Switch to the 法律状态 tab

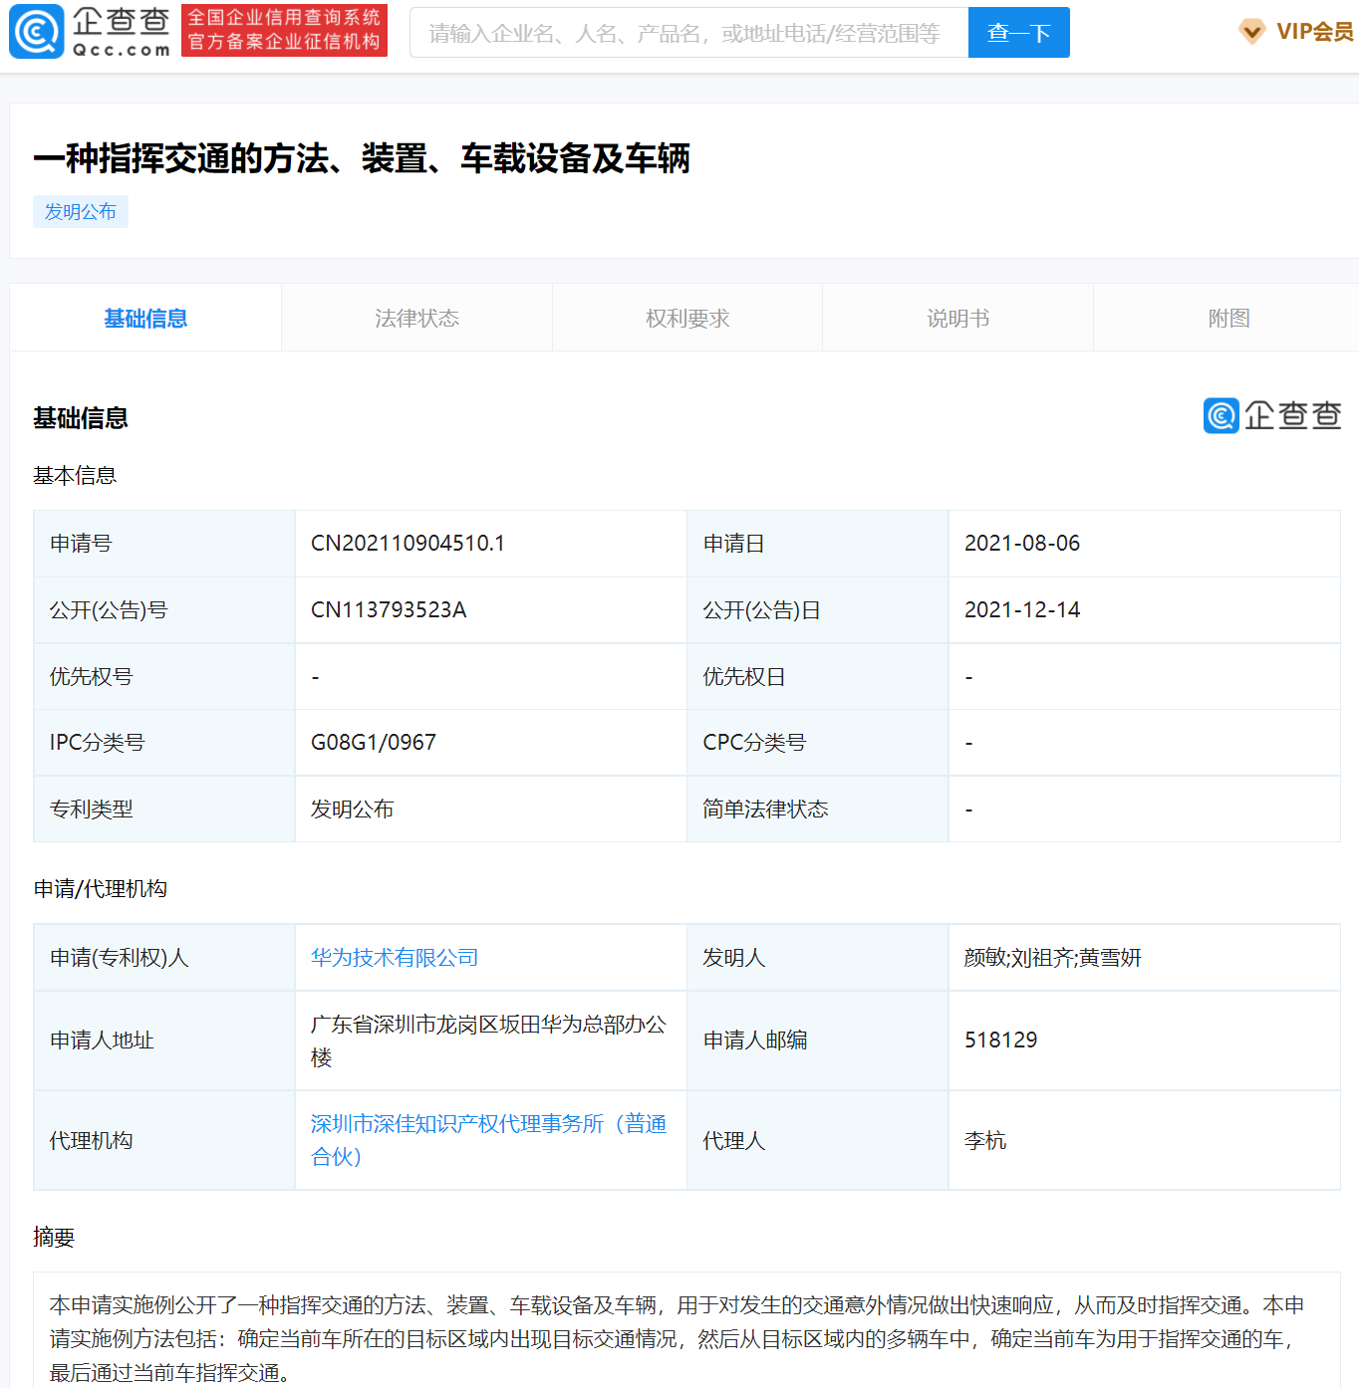coord(415,318)
